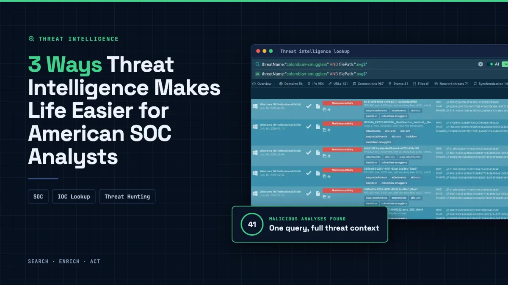This screenshot has width=508, height=285.
Task: Click the colombian-smugglers tag in the 22:44 row
Action: point(394,162)
